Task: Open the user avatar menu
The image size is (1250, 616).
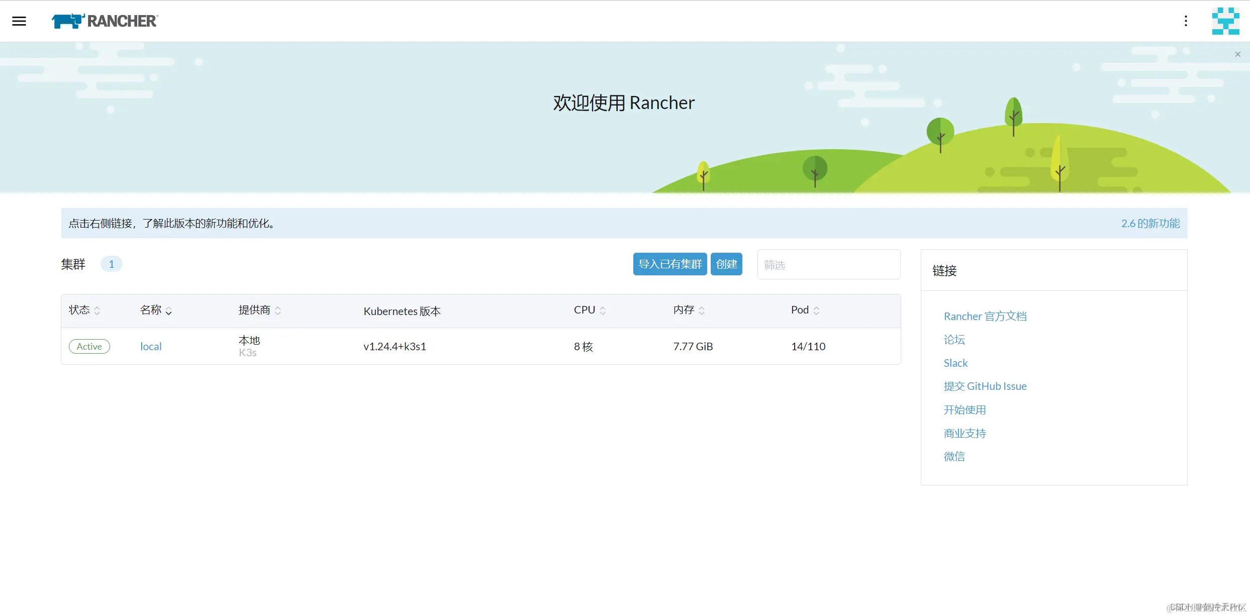Action: tap(1225, 21)
